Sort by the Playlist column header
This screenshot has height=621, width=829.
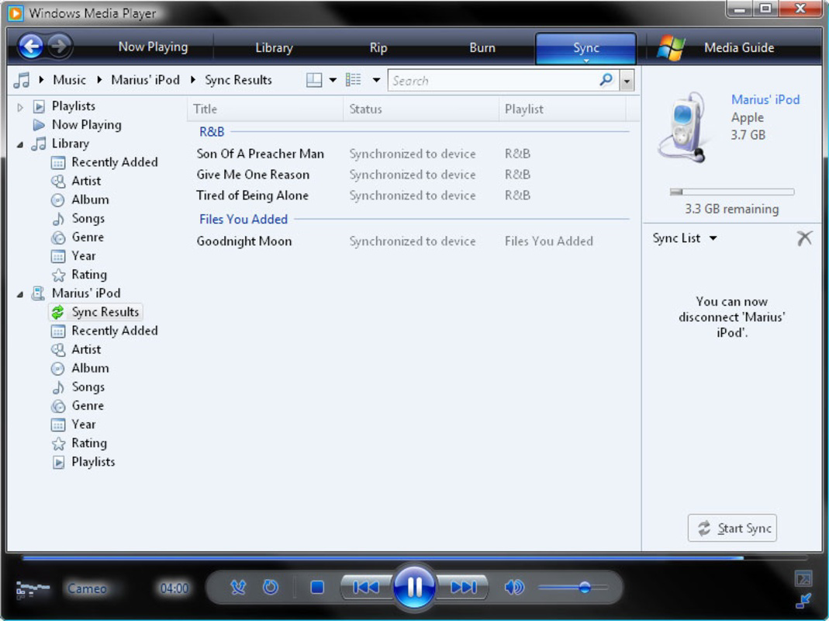click(x=562, y=109)
